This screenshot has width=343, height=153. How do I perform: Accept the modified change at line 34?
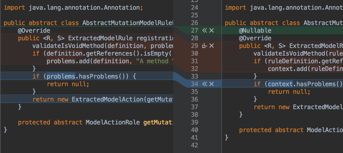(204, 84)
